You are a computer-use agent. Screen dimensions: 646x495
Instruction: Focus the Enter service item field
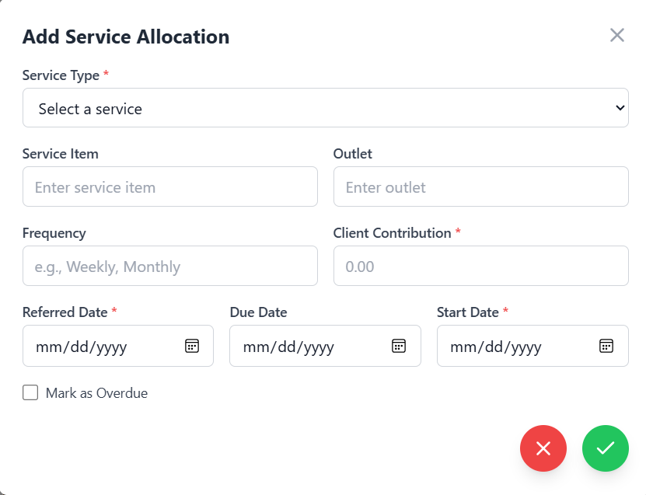coord(169,187)
